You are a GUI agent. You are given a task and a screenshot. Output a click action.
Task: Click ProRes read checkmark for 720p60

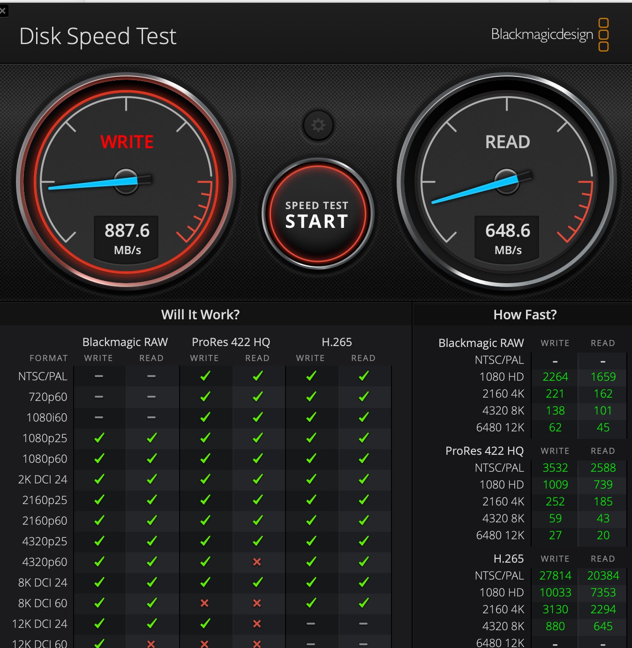257,397
